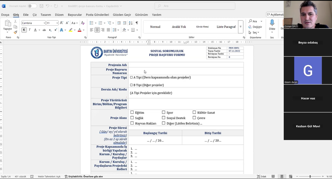The image size is (332, 179).
Task: Expand the styles gallery more arrow
Action: 241,27
